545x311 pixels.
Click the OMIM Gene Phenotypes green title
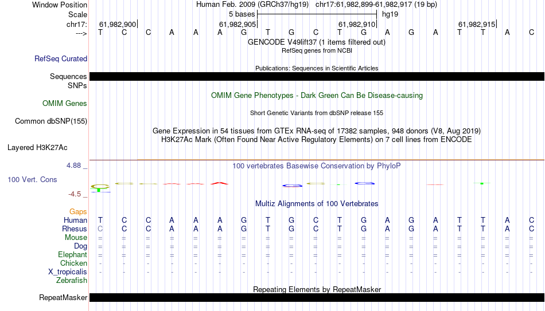317,96
